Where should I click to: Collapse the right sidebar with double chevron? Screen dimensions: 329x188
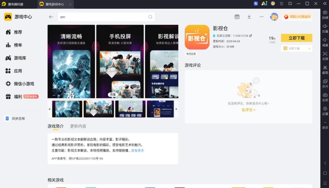[x=325, y=4]
